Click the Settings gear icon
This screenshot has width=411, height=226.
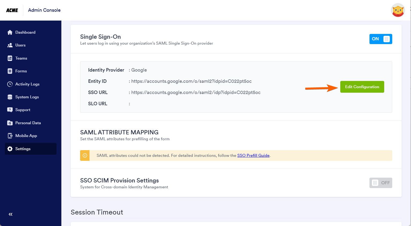click(10, 149)
